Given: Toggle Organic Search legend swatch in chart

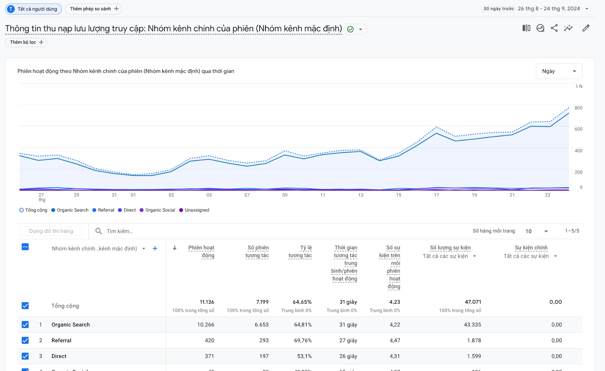Looking at the screenshot, I should (53, 210).
